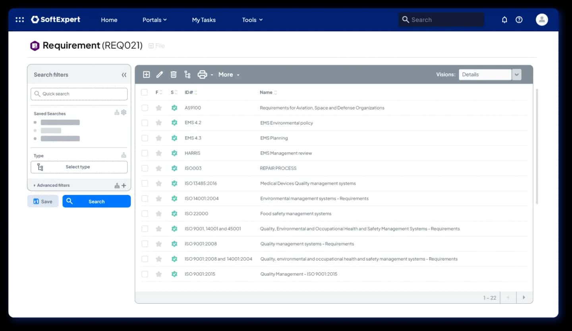This screenshot has width=572, height=331.
Task: Open the notifications bell
Action: 504,20
